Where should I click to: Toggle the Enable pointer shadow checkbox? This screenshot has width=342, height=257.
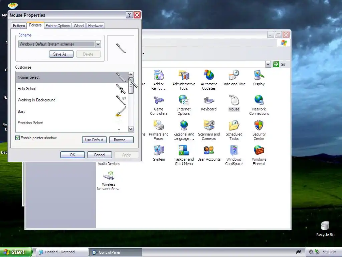pyautogui.click(x=17, y=138)
